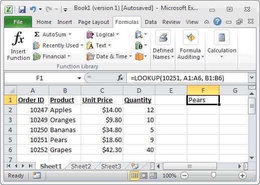Click inside the formula bar LOOKUP formula
Screen dimensions: 260x185
click(x=177, y=78)
